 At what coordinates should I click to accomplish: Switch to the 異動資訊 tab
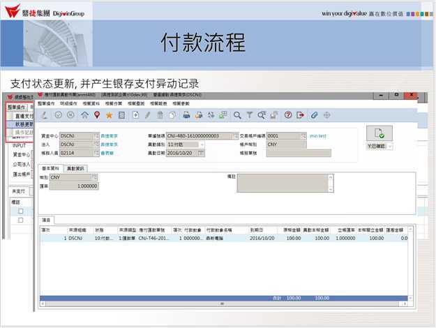click(75, 169)
